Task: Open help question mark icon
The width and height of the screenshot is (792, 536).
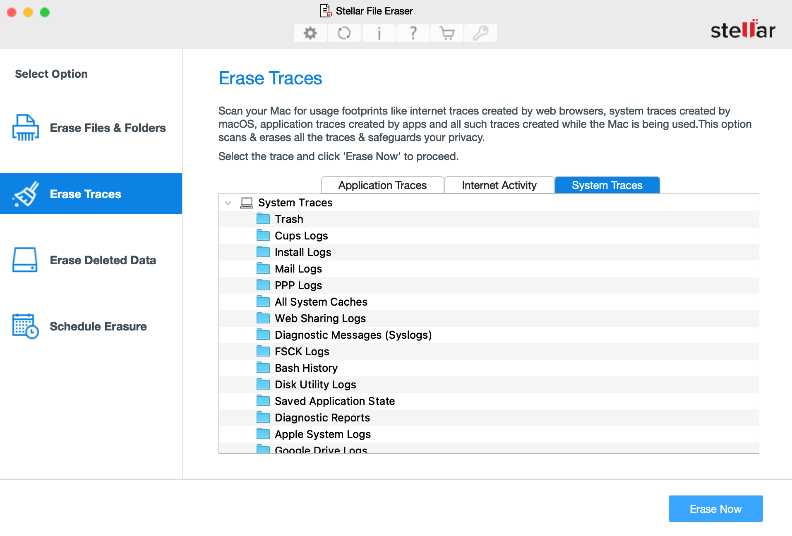Action: (x=413, y=33)
